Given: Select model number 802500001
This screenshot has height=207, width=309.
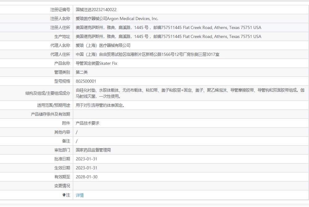Looking at the screenshot, I should point(86,81).
